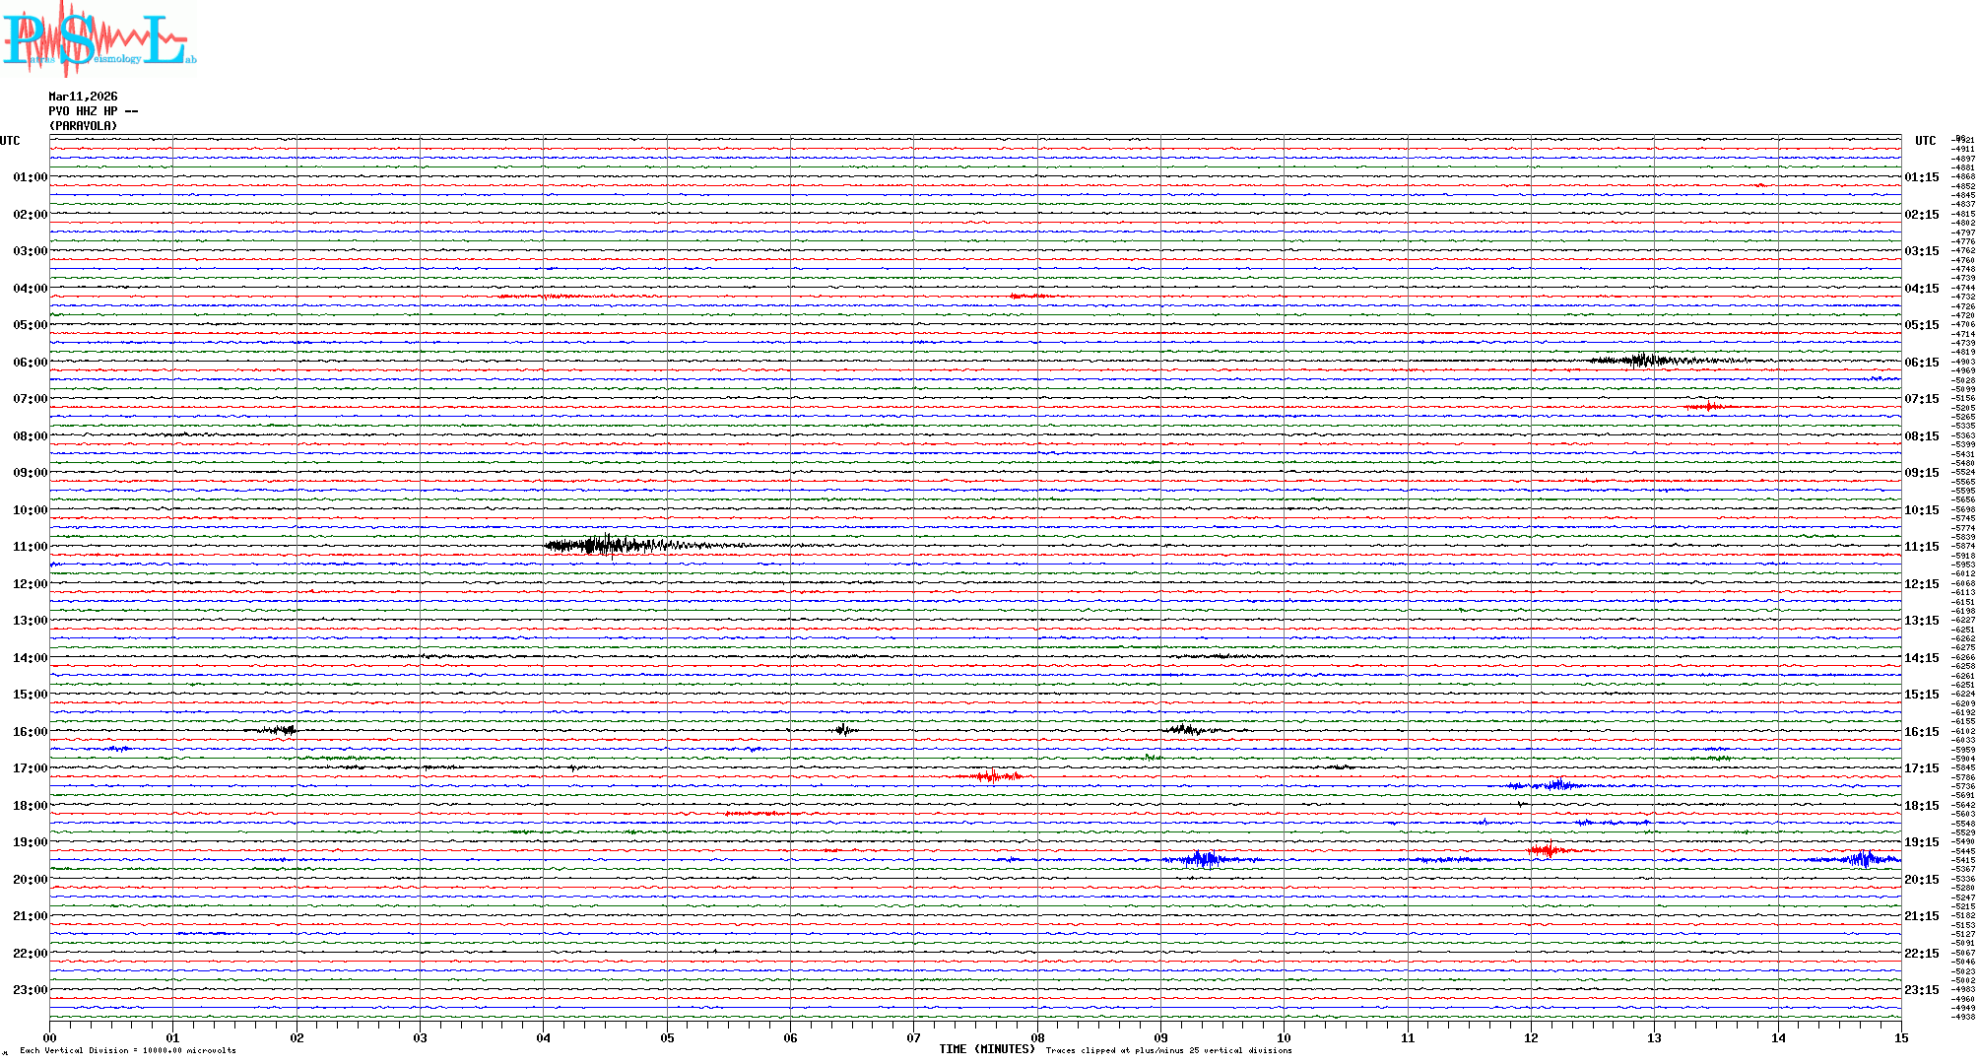Click the Mar11,2026 date label
This screenshot has height=1064, width=1980.
(83, 97)
